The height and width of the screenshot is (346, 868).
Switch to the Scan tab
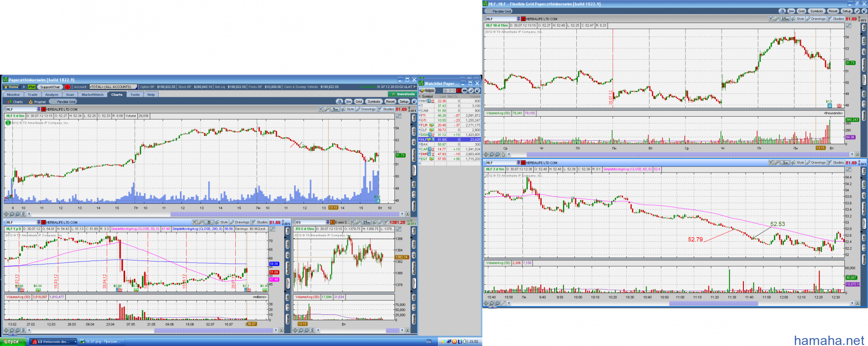tap(70, 94)
